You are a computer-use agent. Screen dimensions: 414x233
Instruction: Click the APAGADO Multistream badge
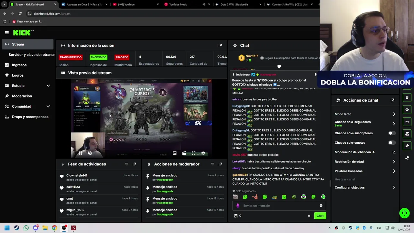[x=122, y=57]
